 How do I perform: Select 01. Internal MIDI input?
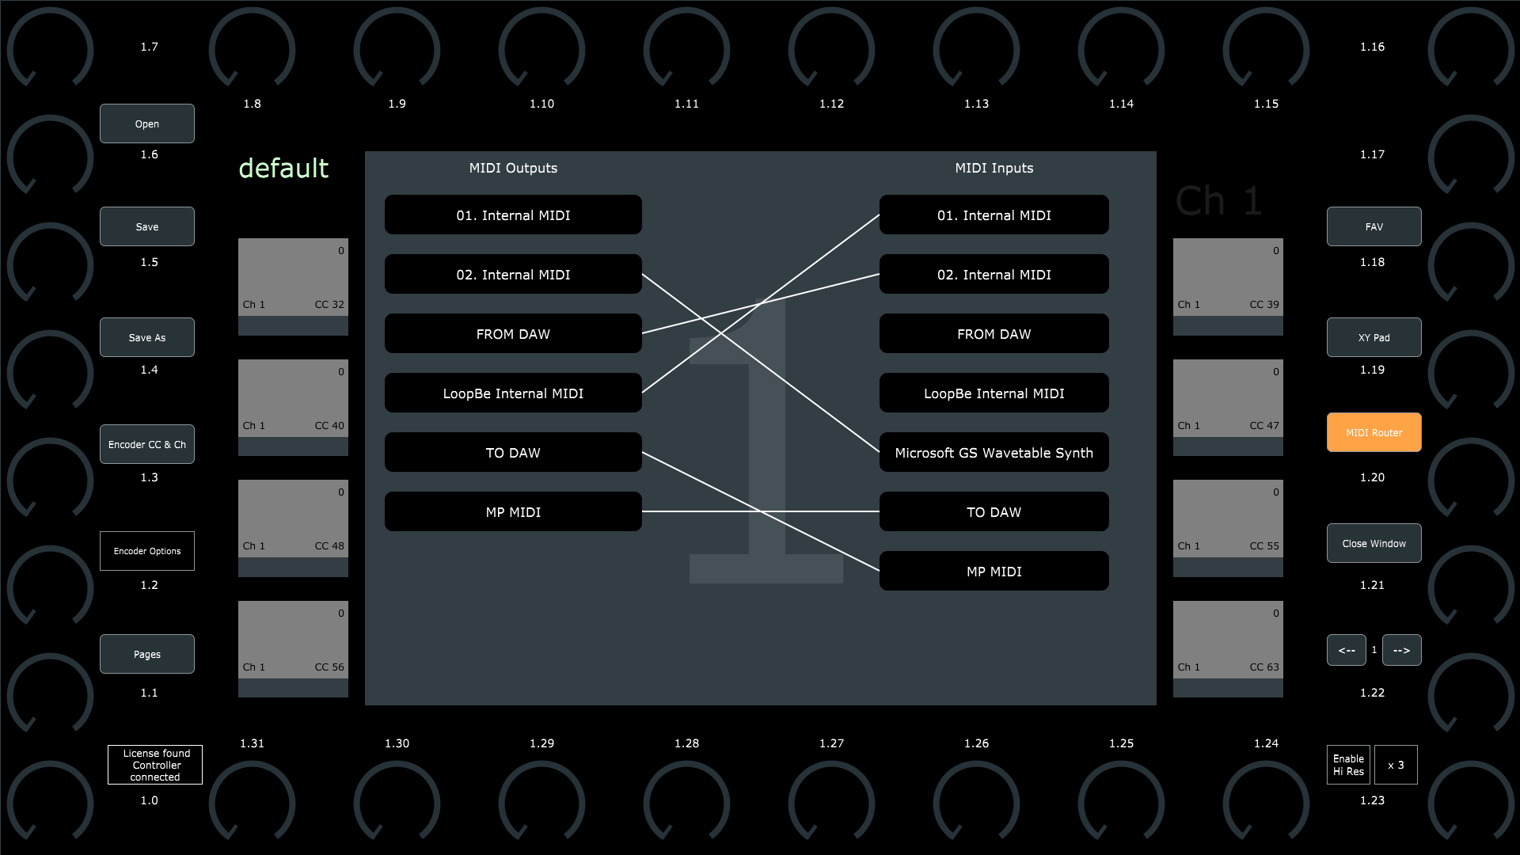click(994, 215)
